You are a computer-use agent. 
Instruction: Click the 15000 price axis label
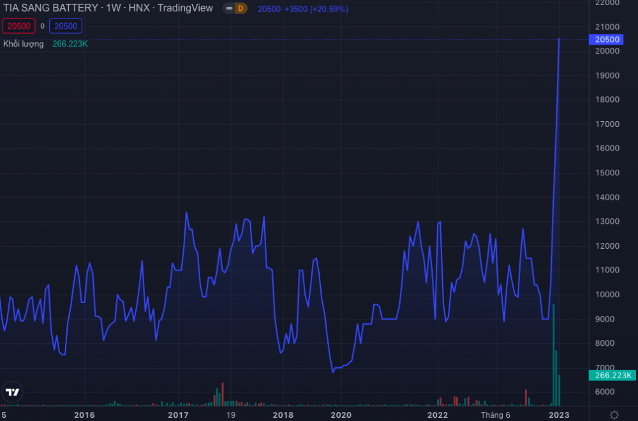coord(607,172)
